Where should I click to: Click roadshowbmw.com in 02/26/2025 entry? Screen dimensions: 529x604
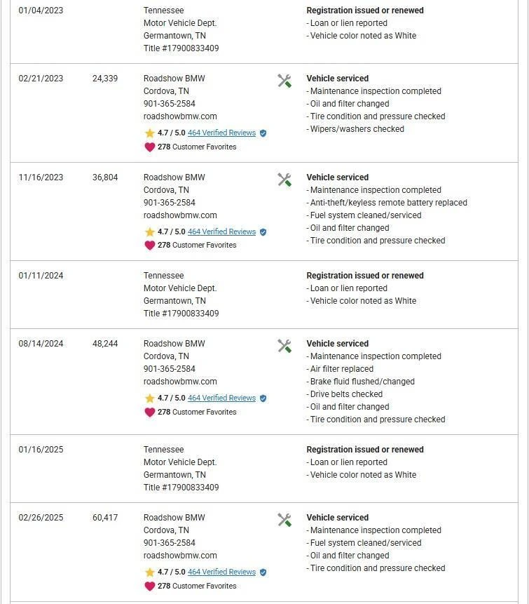[180, 556]
